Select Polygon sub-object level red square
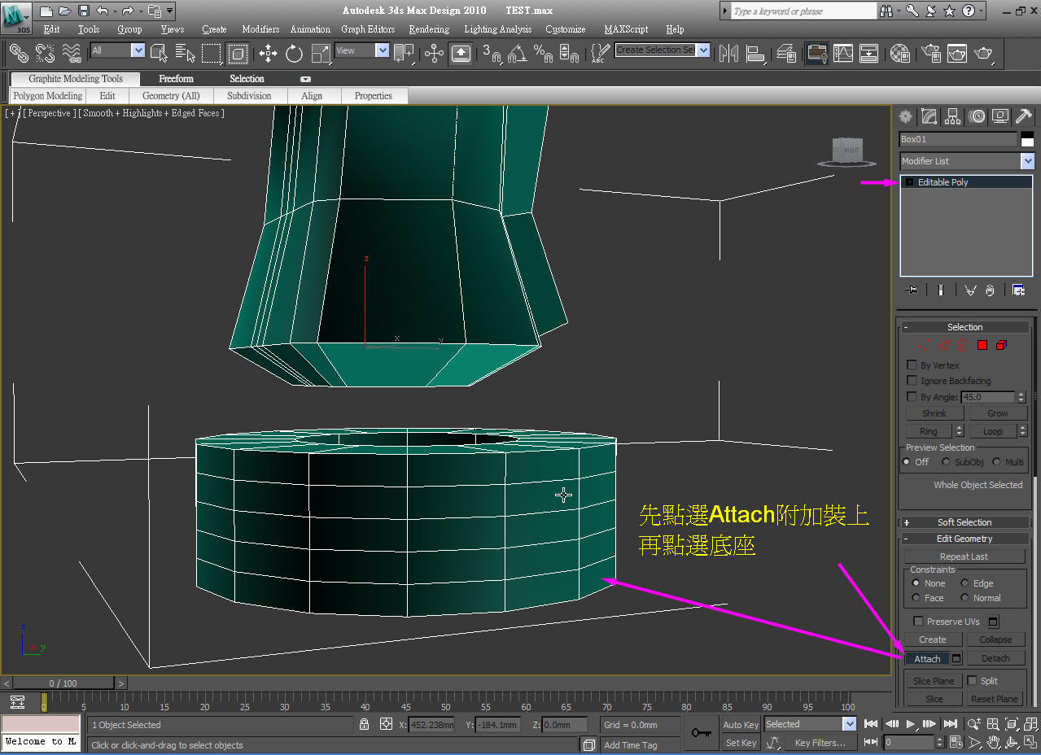This screenshot has width=1041, height=755. tap(982, 345)
